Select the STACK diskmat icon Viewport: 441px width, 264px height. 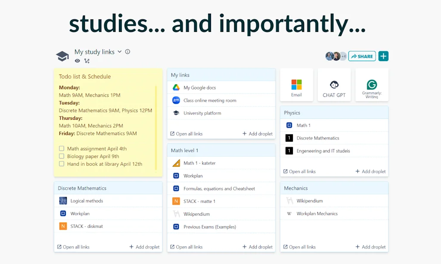tap(63, 226)
